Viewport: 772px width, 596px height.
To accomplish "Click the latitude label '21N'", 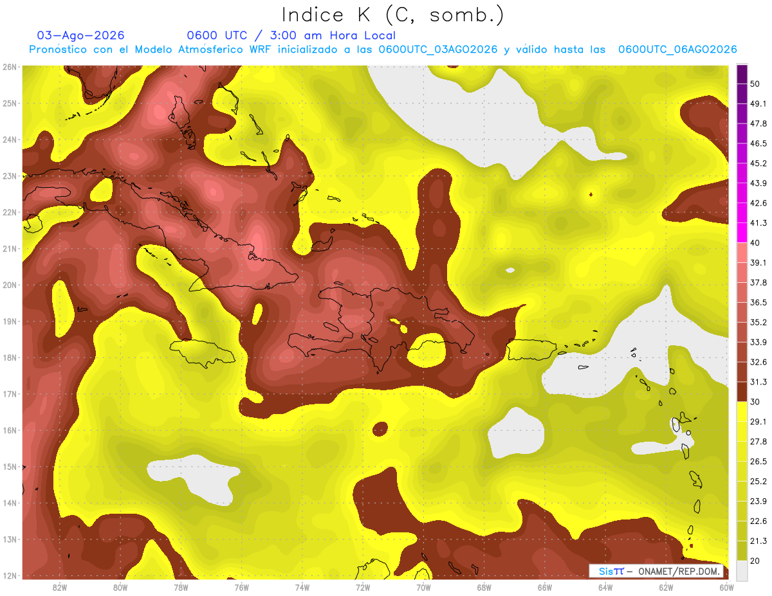I will (10, 249).
